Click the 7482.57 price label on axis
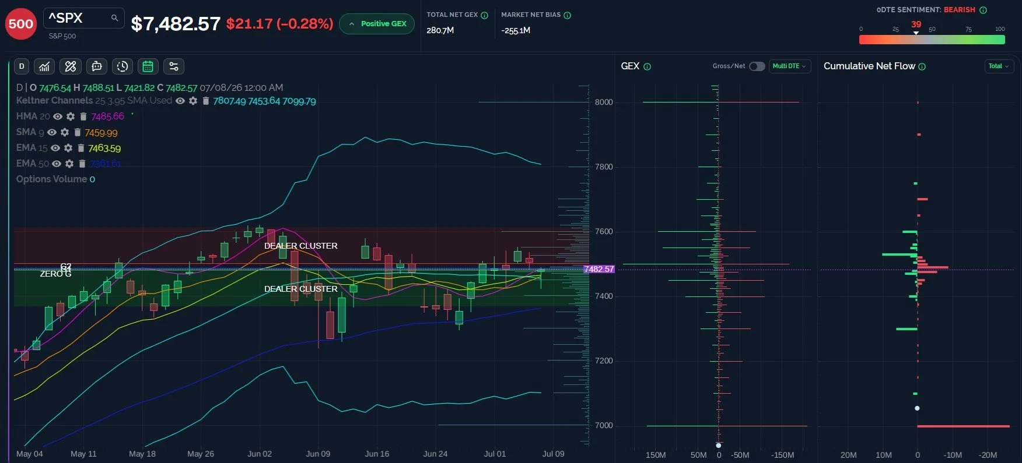The image size is (1022, 463). pos(599,269)
